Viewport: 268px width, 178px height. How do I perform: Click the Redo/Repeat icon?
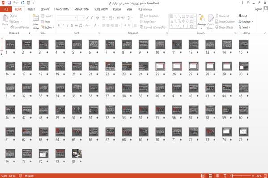point(23,3)
